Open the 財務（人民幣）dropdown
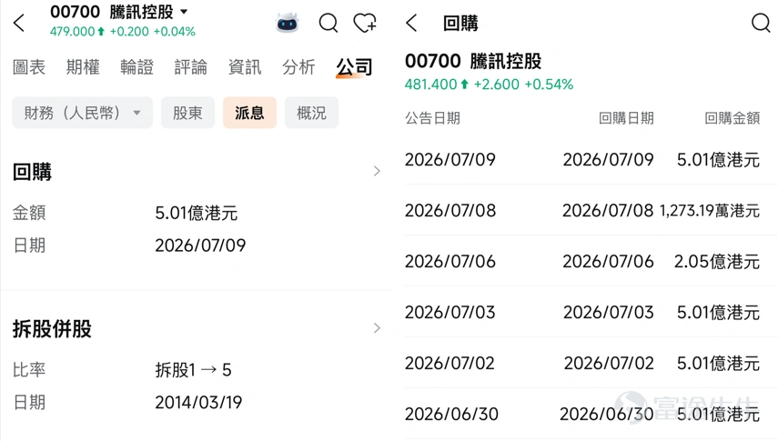778x441 pixels. point(83,113)
